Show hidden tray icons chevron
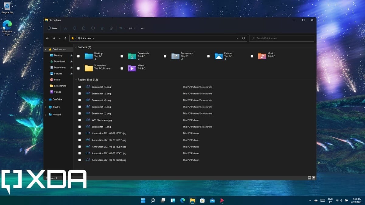This screenshot has height=205, width=365. point(310,200)
